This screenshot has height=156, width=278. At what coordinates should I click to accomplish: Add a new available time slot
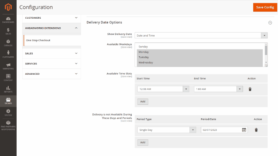coord(143,101)
